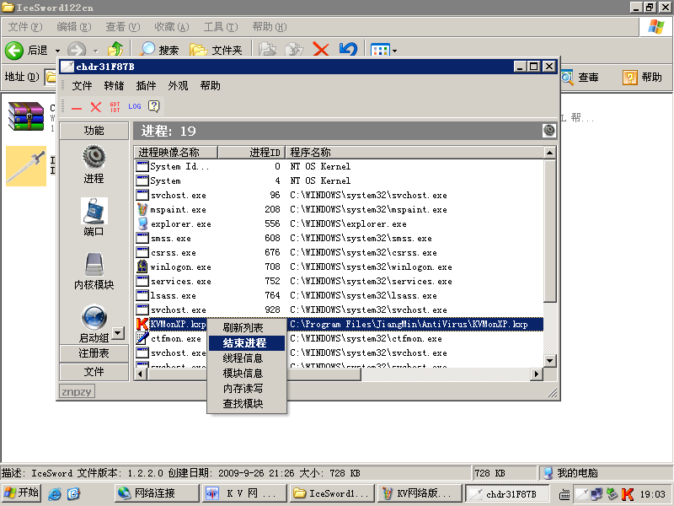Click the Explorer blue undo arrow icon
The image size is (674, 506).
(348, 50)
